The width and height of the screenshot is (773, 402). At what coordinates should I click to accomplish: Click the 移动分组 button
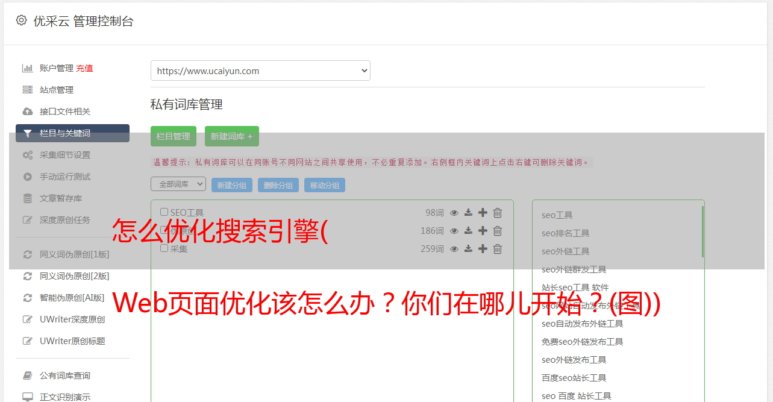[325, 185]
